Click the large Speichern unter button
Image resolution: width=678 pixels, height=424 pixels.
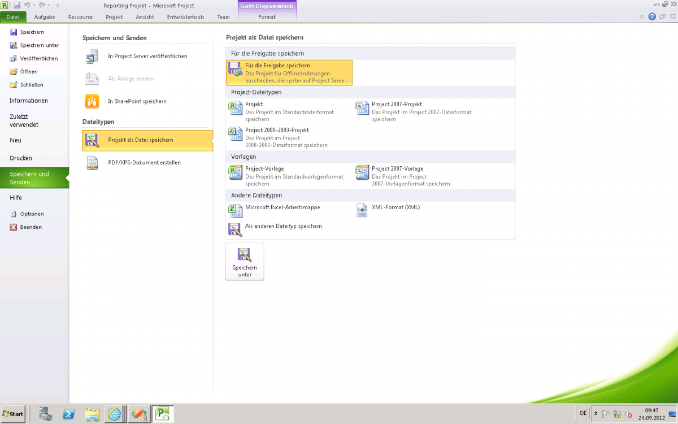pyautogui.click(x=245, y=262)
